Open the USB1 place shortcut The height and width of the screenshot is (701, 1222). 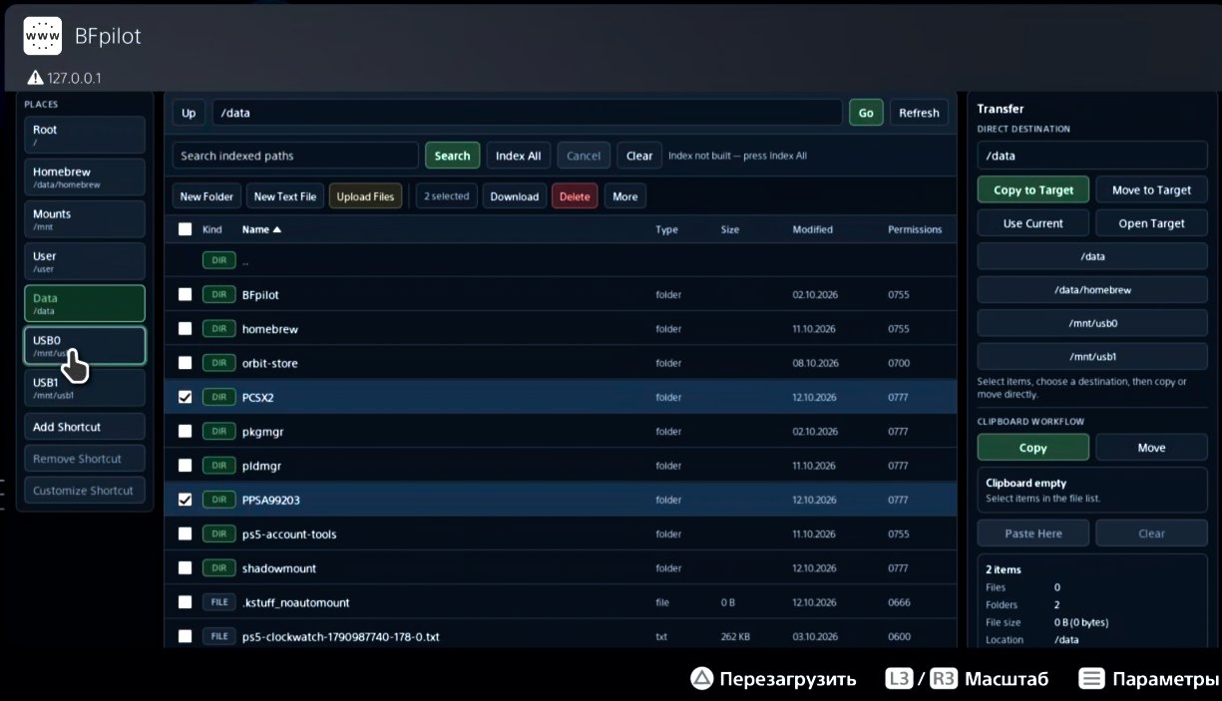click(85, 388)
